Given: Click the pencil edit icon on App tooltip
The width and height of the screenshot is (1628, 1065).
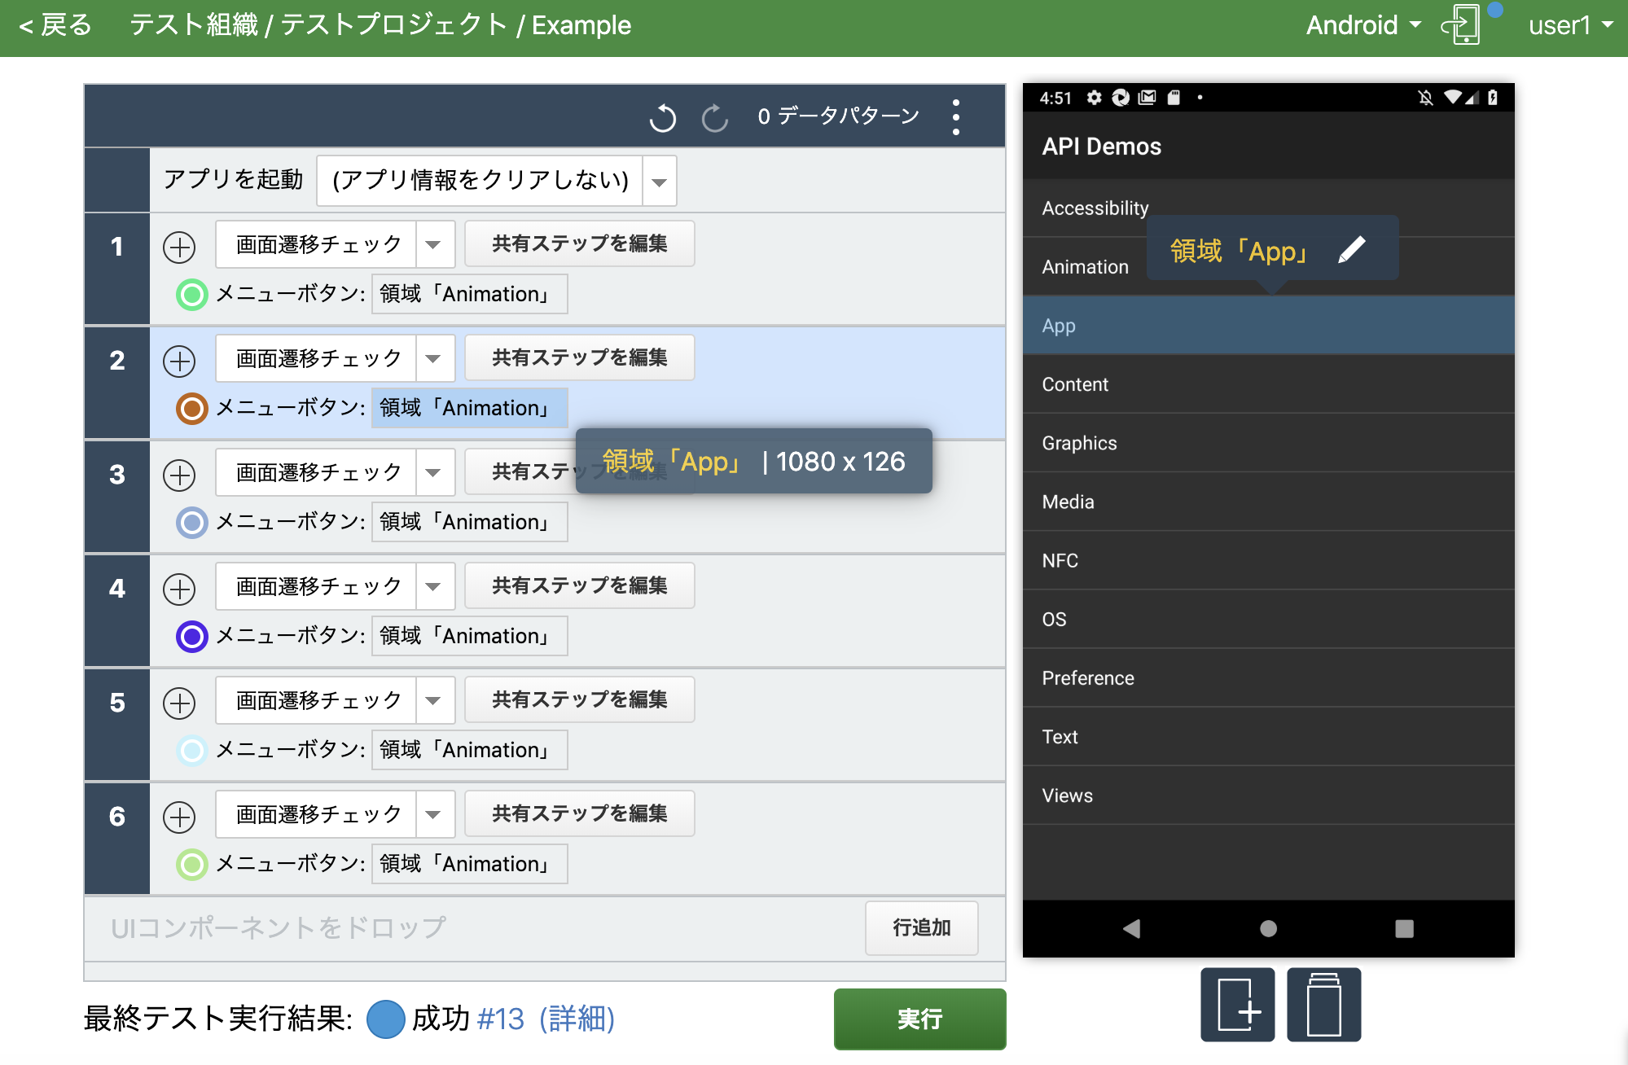Looking at the screenshot, I should coord(1351,250).
